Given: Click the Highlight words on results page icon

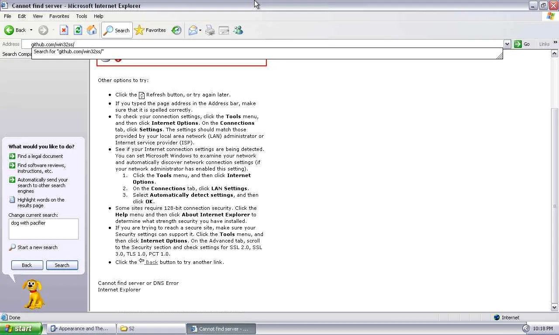Looking at the screenshot, I should 12,200.
